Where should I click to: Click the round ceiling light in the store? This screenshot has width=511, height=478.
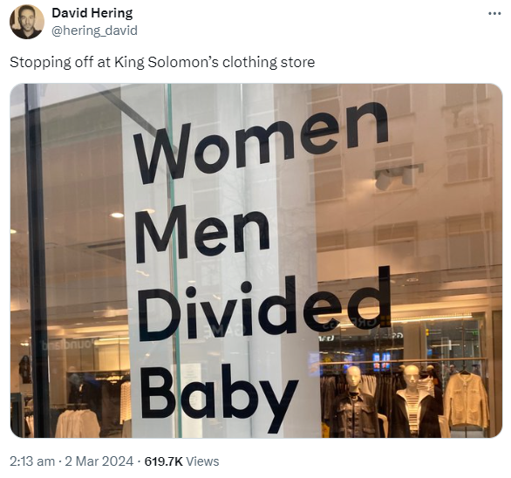click(x=117, y=215)
